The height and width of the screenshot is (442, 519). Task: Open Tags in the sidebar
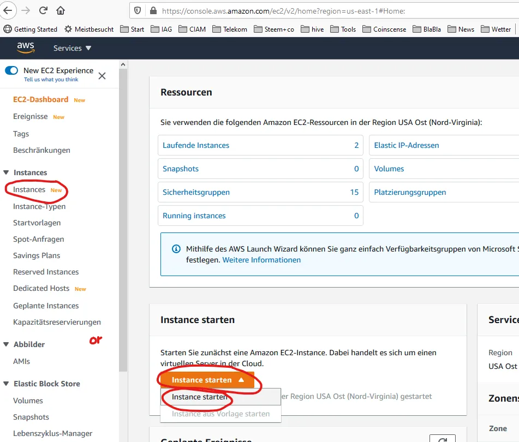pos(21,134)
